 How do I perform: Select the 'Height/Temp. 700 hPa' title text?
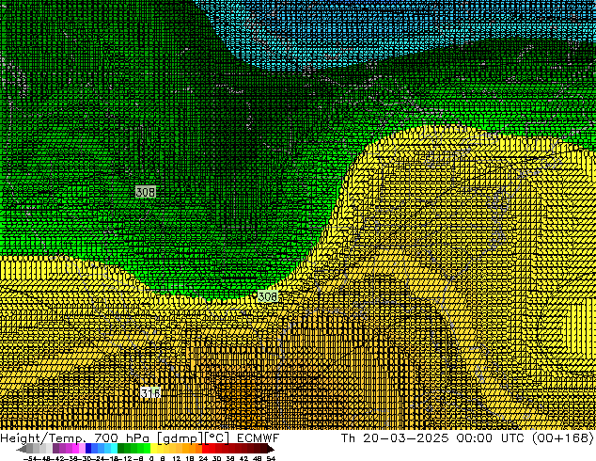tap(74, 438)
